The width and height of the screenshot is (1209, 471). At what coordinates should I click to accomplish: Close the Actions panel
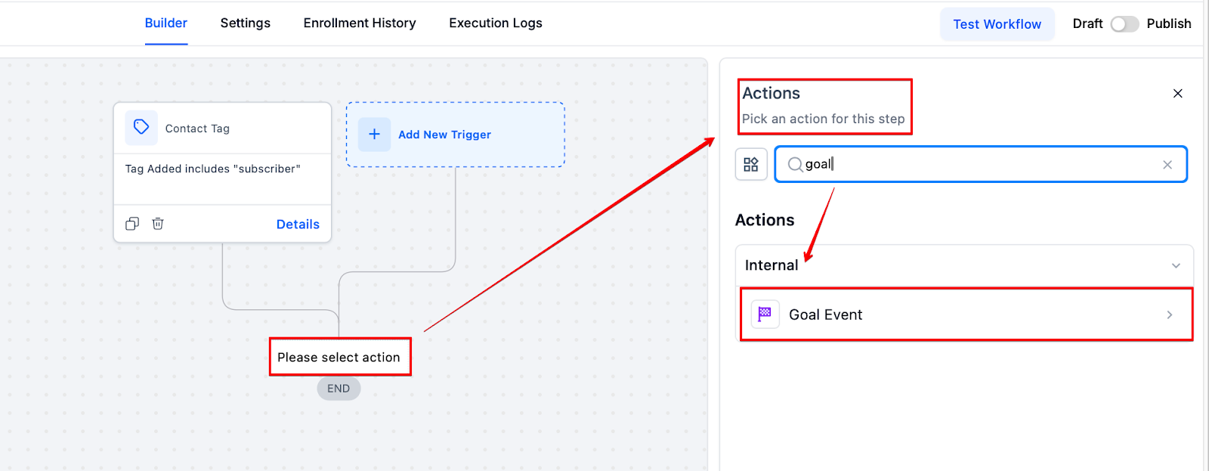1177,94
